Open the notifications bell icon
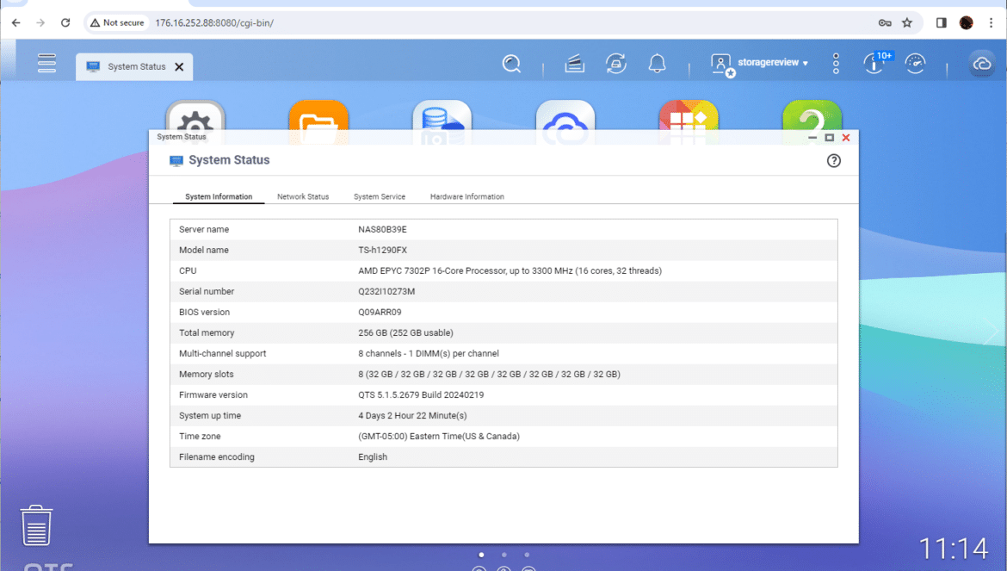The image size is (1007, 571). [657, 64]
